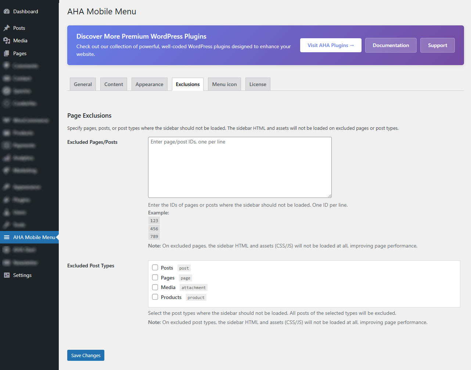This screenshot has height=370, width=471.
Task: Switch to the General tab
Action: 83,84
